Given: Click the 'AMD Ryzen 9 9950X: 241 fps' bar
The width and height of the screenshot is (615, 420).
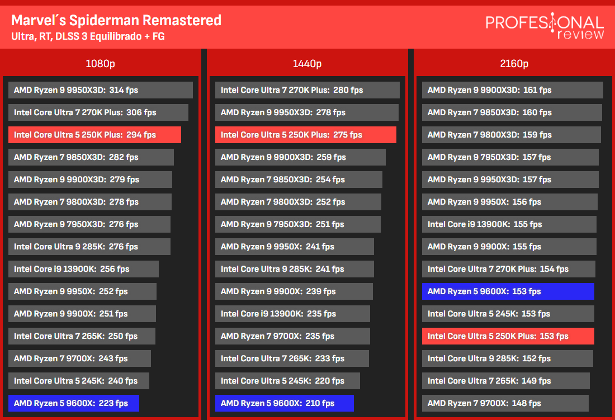Looking at the screenshot, I should (x=295, y=247).
